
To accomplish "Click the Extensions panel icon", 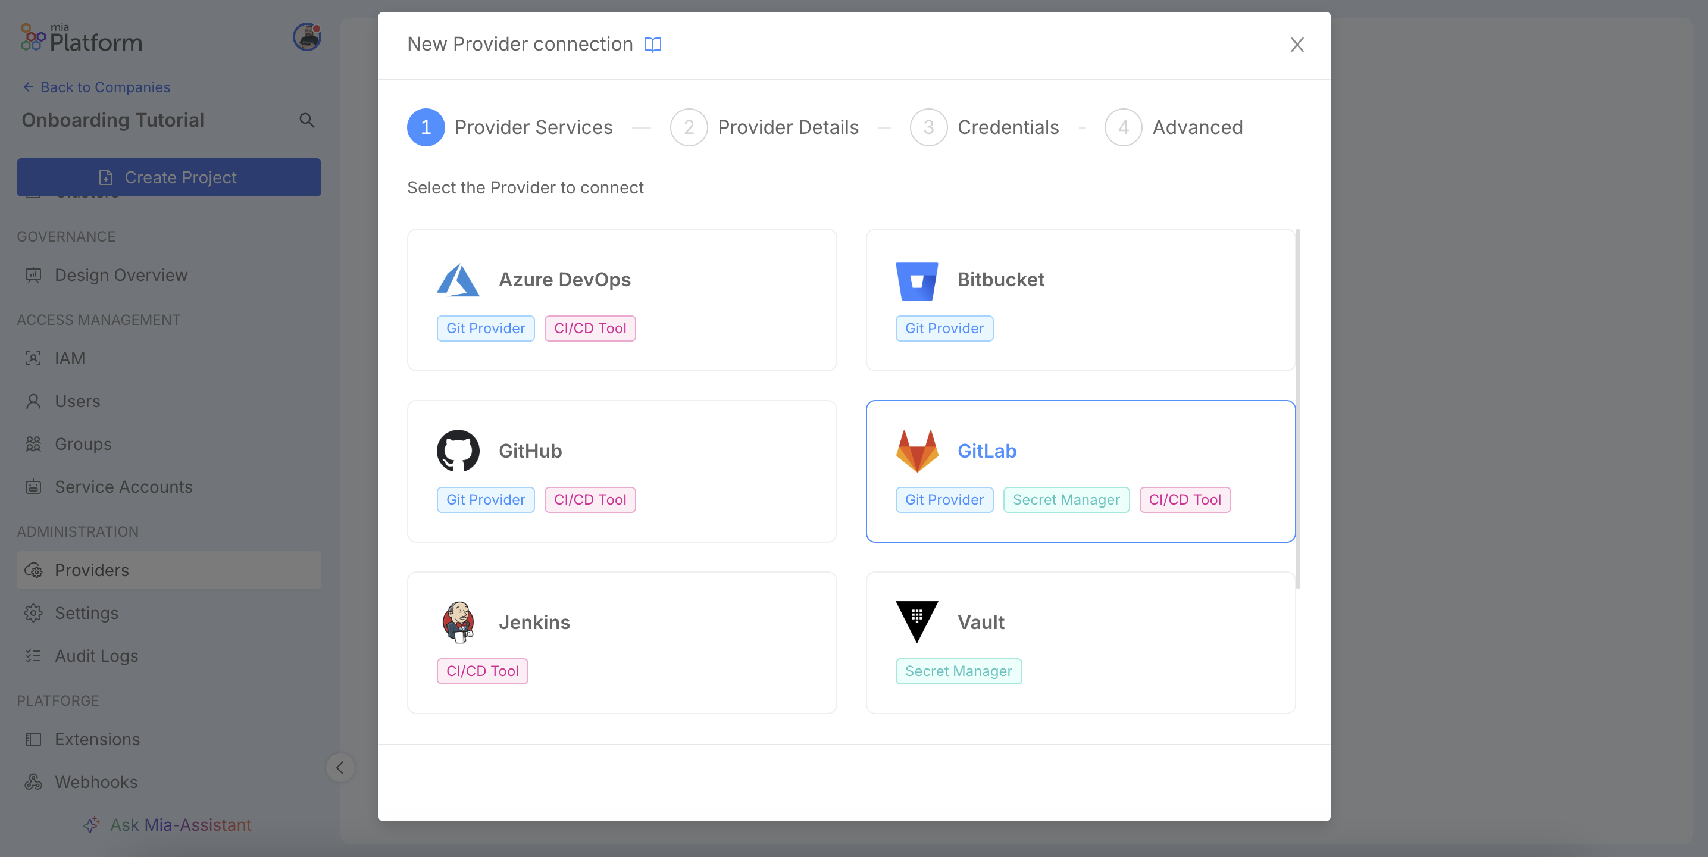I will click(33, 739).
